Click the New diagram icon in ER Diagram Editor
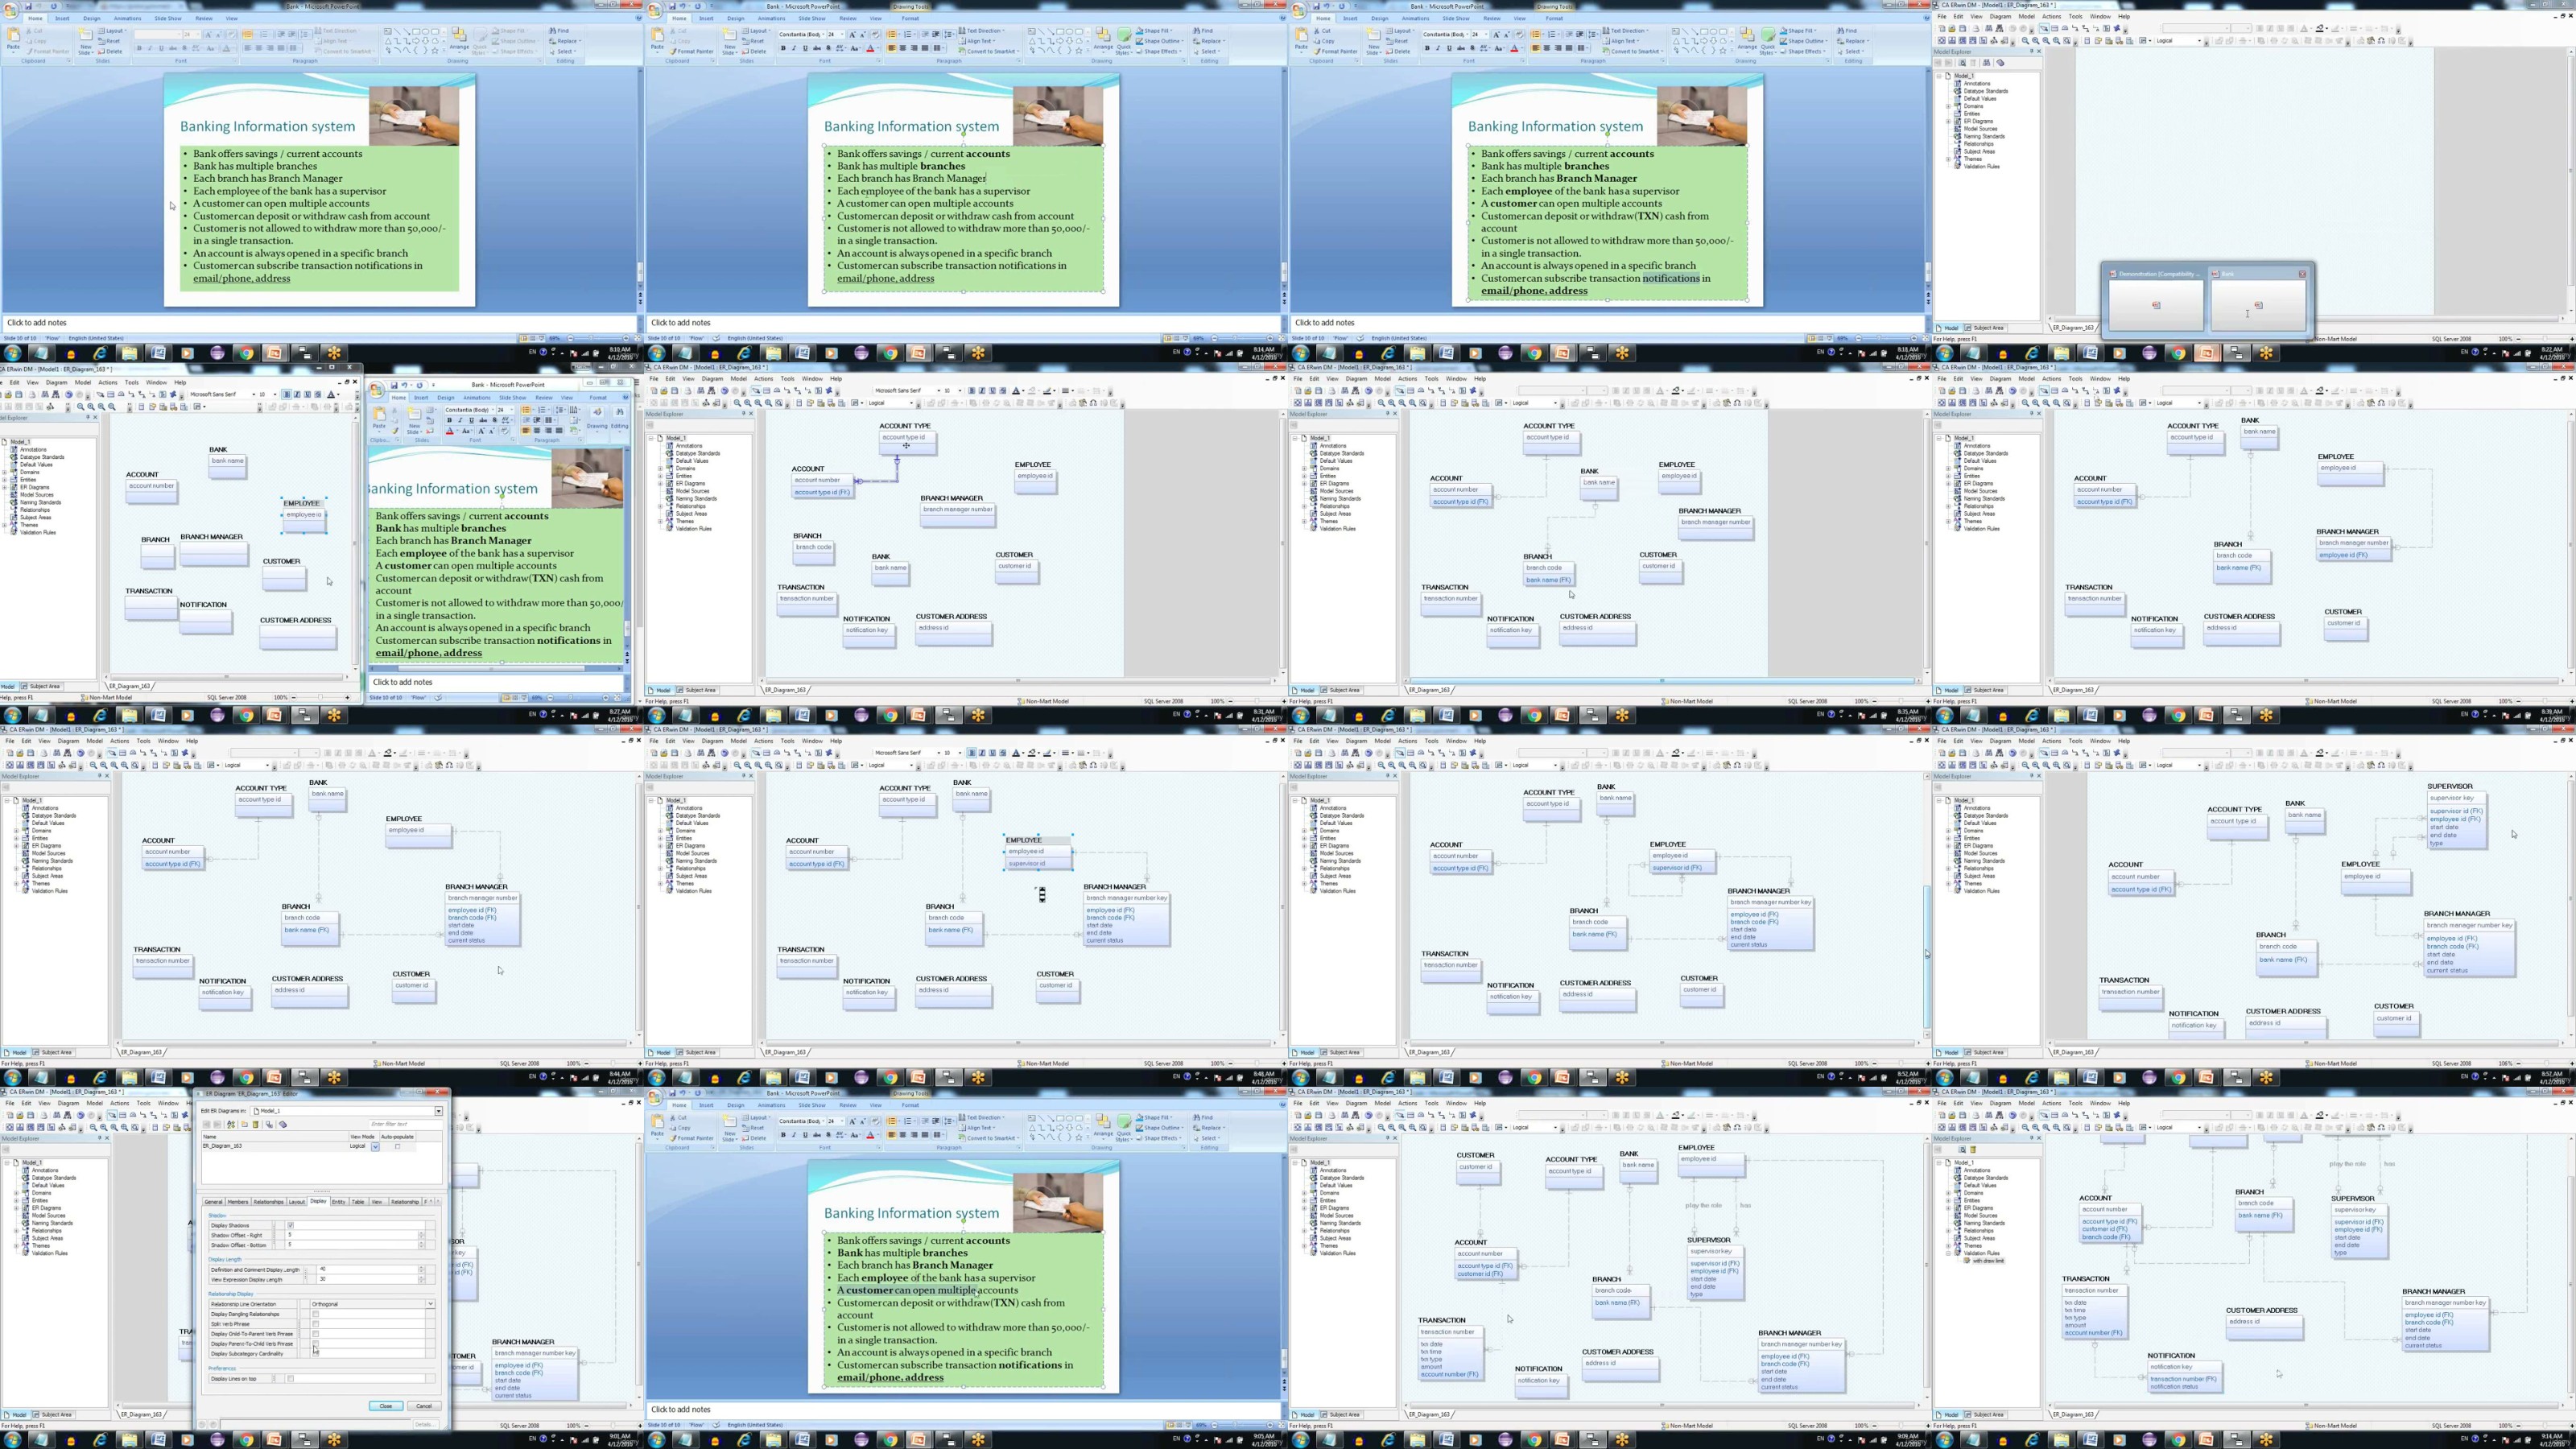 (x=245, y=1125)
